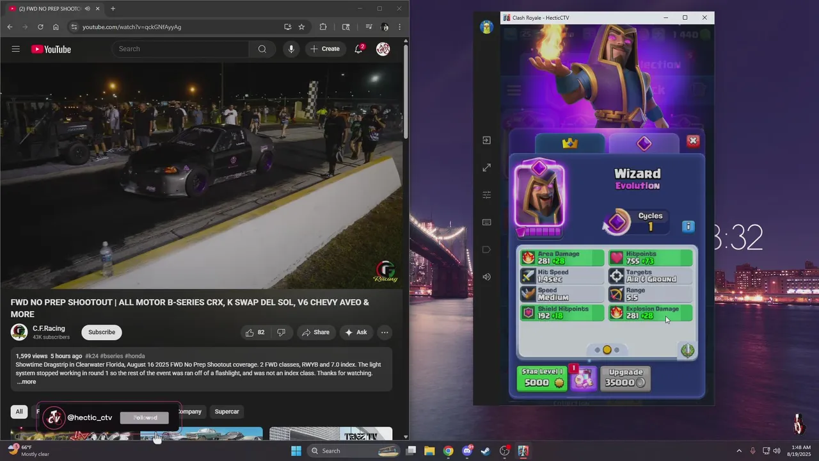Viewport: 819px width, 461px height.
Task: Click the #honda hashtag
Action: (x=135, y=356)
